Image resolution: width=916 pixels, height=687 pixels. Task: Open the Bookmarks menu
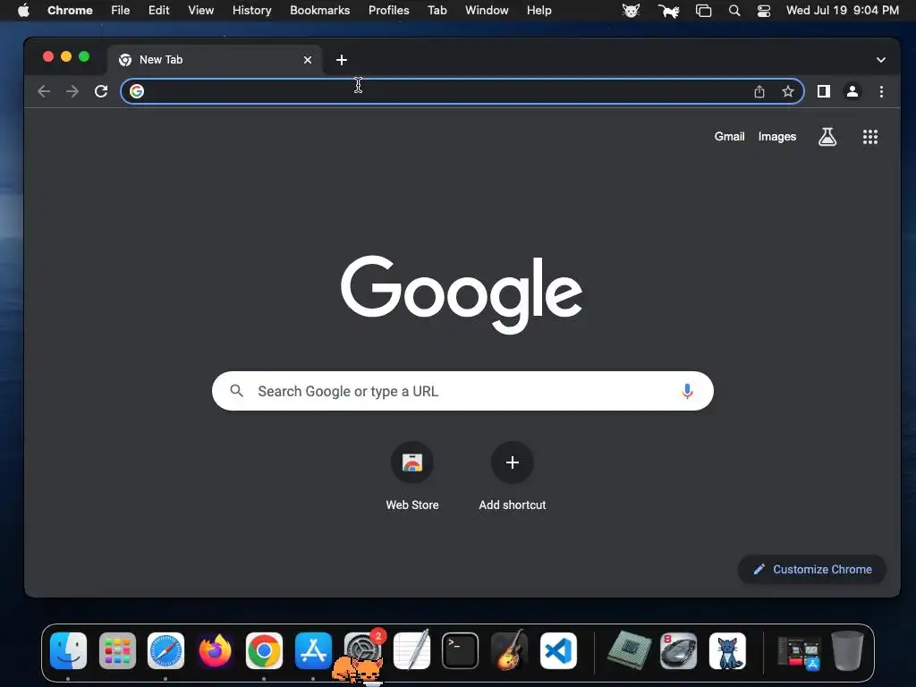319,10
